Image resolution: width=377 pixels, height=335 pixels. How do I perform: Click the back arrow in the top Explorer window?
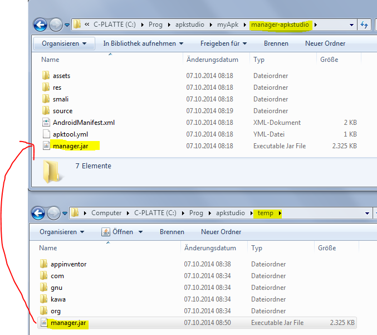(x=41, y=25)
